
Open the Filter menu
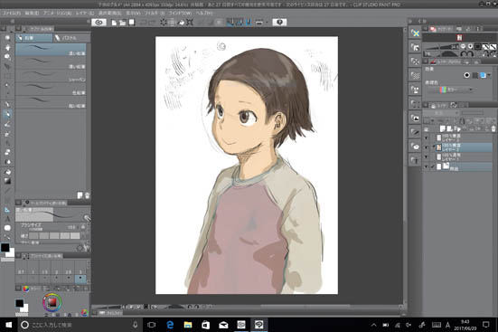[154, 14]
